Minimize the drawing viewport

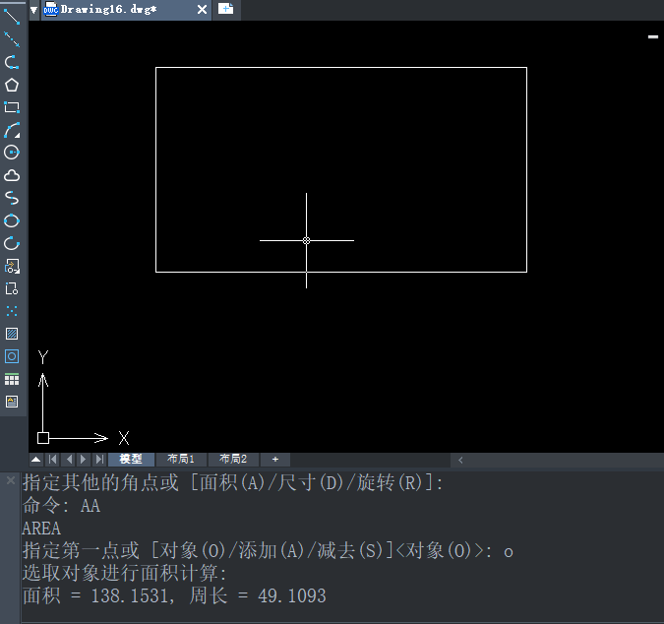pos(653,36)
